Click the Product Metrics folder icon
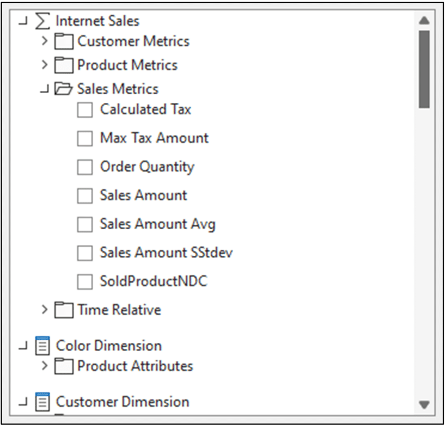Image resolution: width=447 pixels, height=428 pixels. tap(64, 66)
